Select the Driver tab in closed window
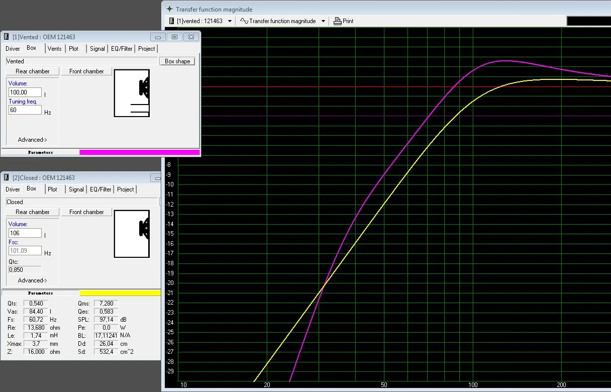Screen dimensions: 611x392 pyautogui.click(x=13, y=189)
